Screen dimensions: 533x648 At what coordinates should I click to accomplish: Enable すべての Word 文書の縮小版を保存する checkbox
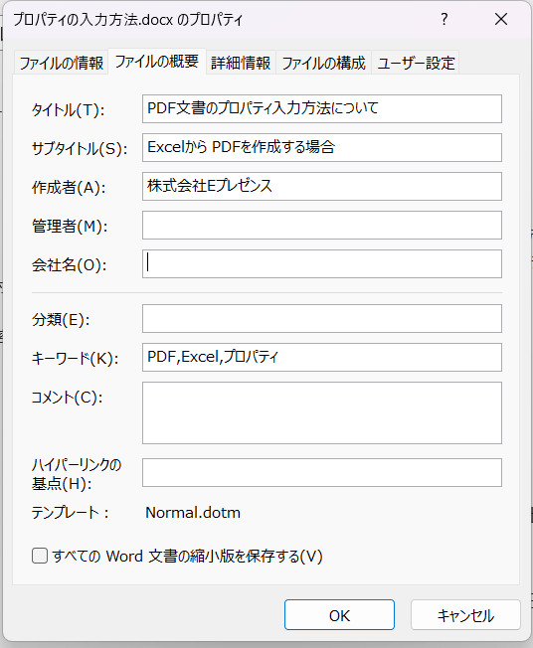[40, 556]
